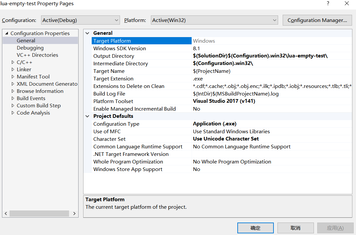Expand the C/C++ tree node
Screen dimensions: 356x235
point(13,62)
